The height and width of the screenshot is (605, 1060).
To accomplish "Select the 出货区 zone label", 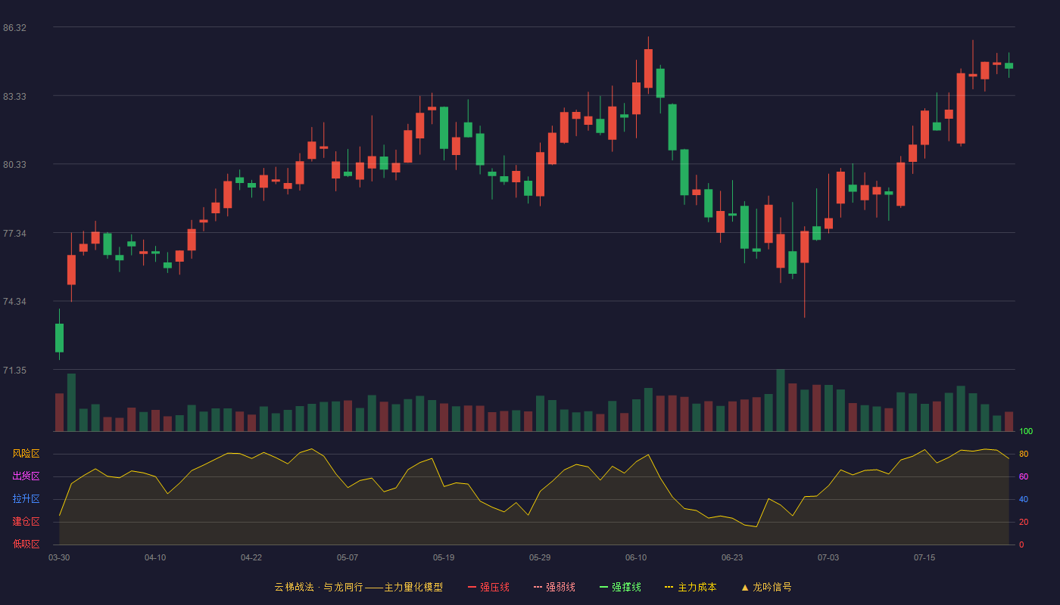I will 26,476.
